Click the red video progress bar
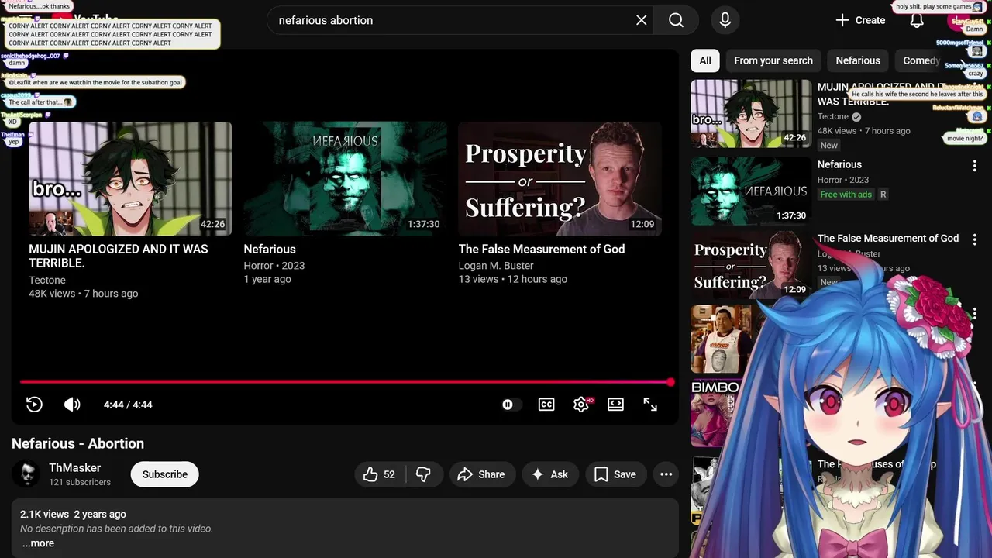The image size is (992, 558). 346,382
